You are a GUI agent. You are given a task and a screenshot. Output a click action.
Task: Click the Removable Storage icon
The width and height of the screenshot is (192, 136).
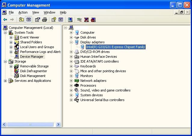tap(17, 66)
